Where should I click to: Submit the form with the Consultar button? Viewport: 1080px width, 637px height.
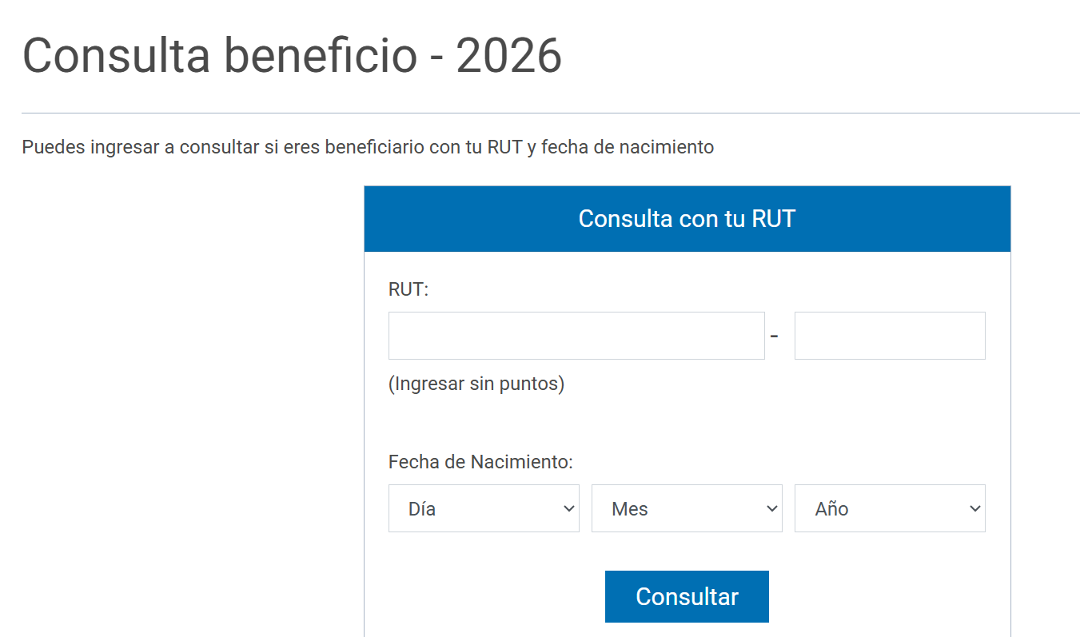coord(687,596)
